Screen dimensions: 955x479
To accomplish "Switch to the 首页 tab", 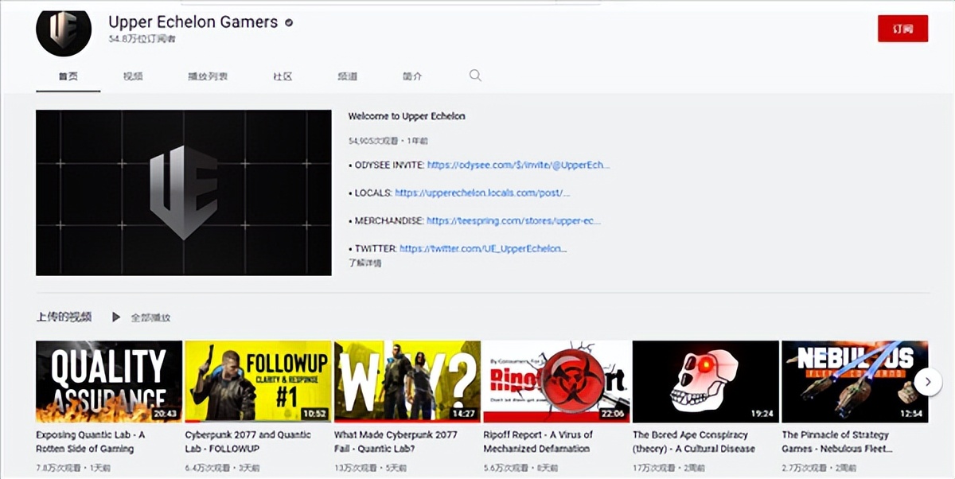I will click(x=68, y=76).
